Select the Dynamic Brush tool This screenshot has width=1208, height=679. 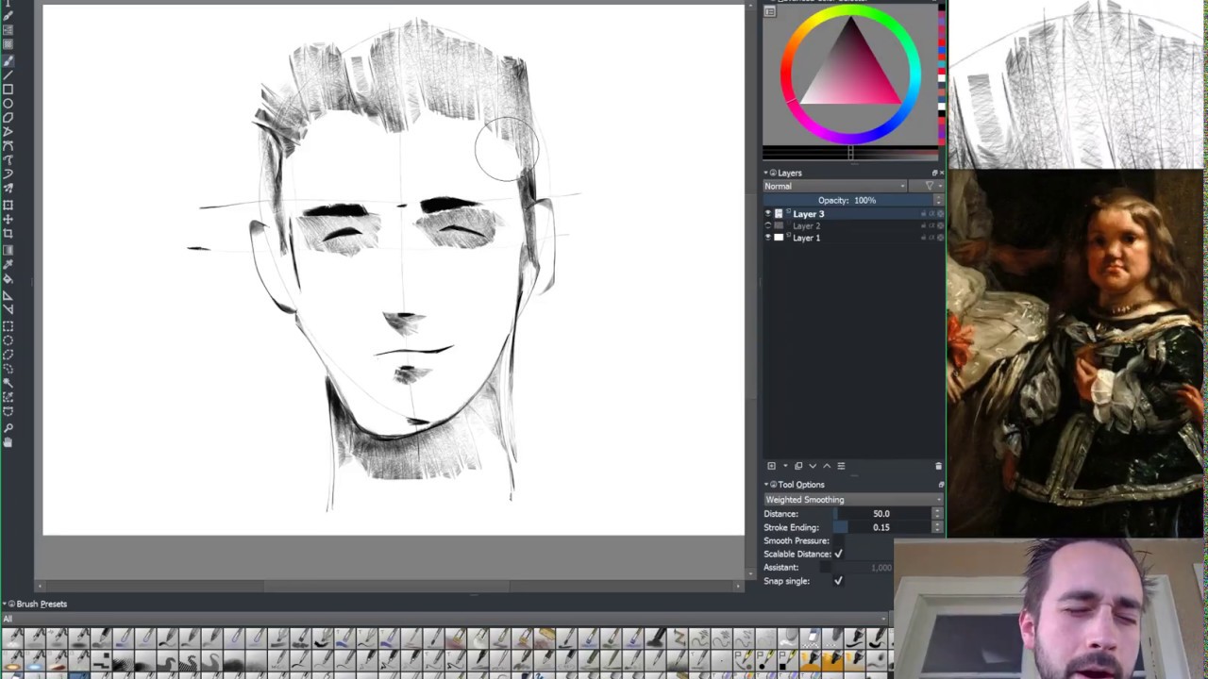(8, 174)
